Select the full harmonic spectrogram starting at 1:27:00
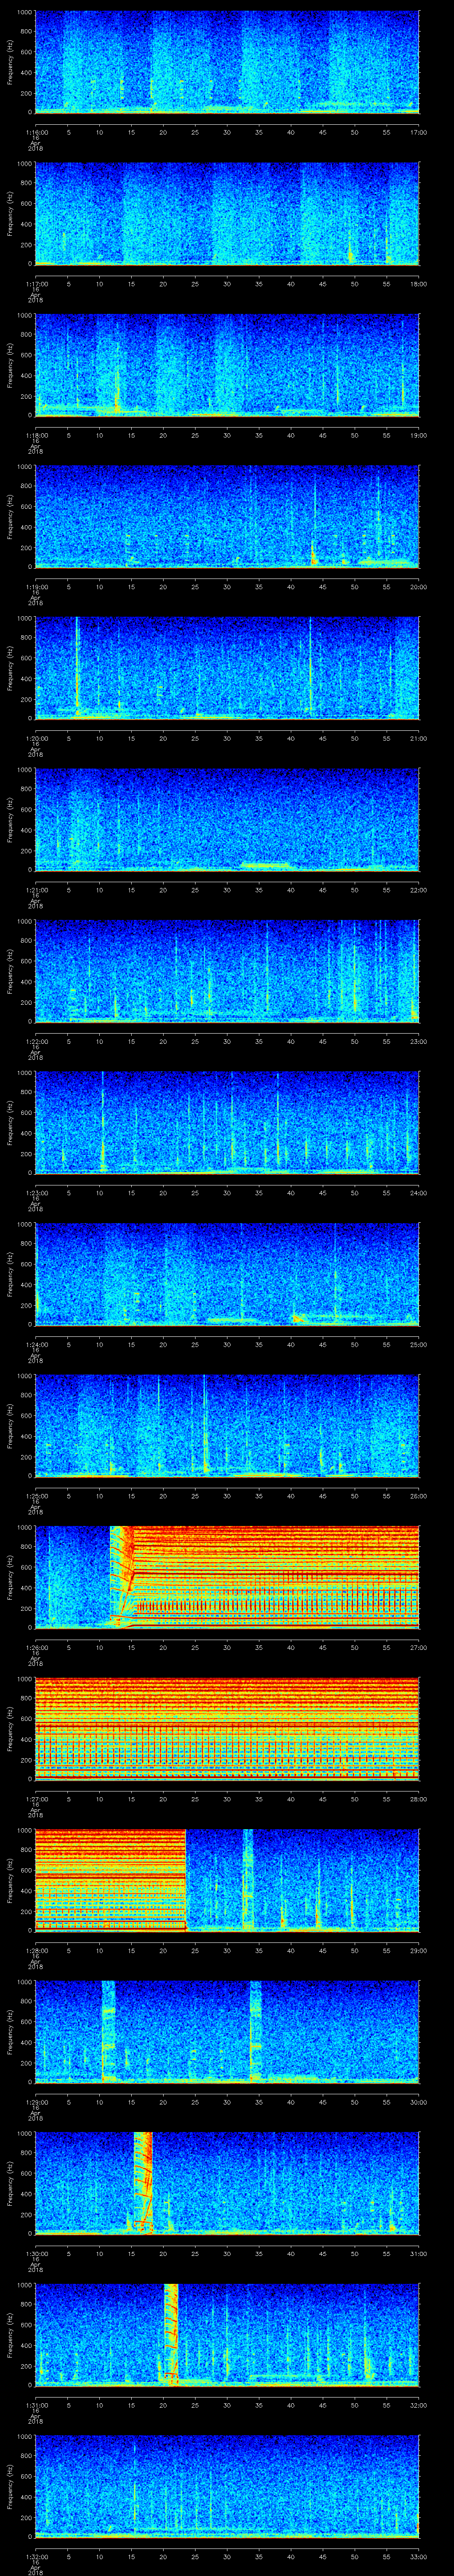This screenshot has height=2576, width=454. pyautogui.click(x=227, y=1728)
